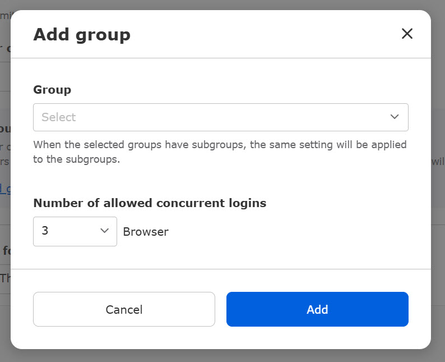The height and width of the screenshot is (362, 445).
Task: Click the Browser label text
Action: coord(146,232)
